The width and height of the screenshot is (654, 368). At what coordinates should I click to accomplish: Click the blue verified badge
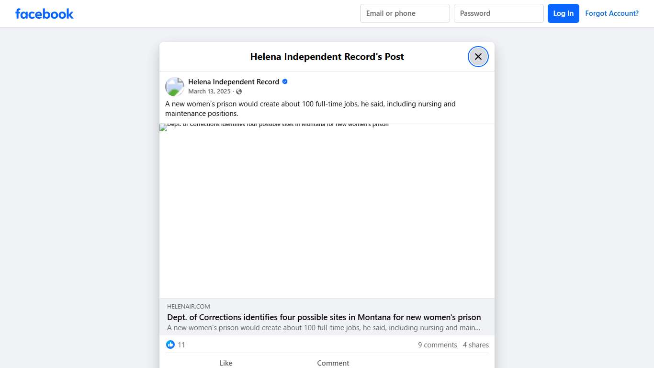285,81
